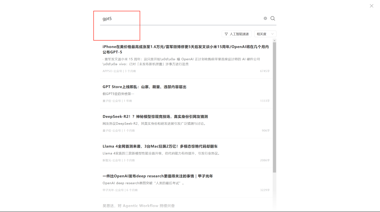Image resolution: width=380 pixels, height=212 pixels.
Task: Click the 2086字 word count
Action: pyautogui.click(x=265, y=160)
